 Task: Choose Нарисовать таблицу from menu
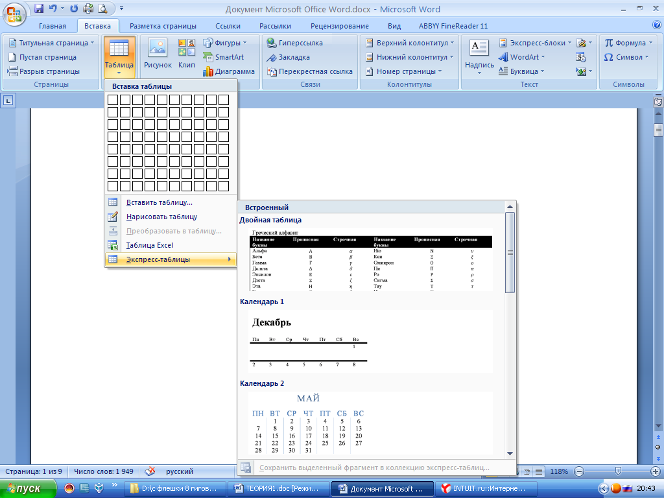171,217
